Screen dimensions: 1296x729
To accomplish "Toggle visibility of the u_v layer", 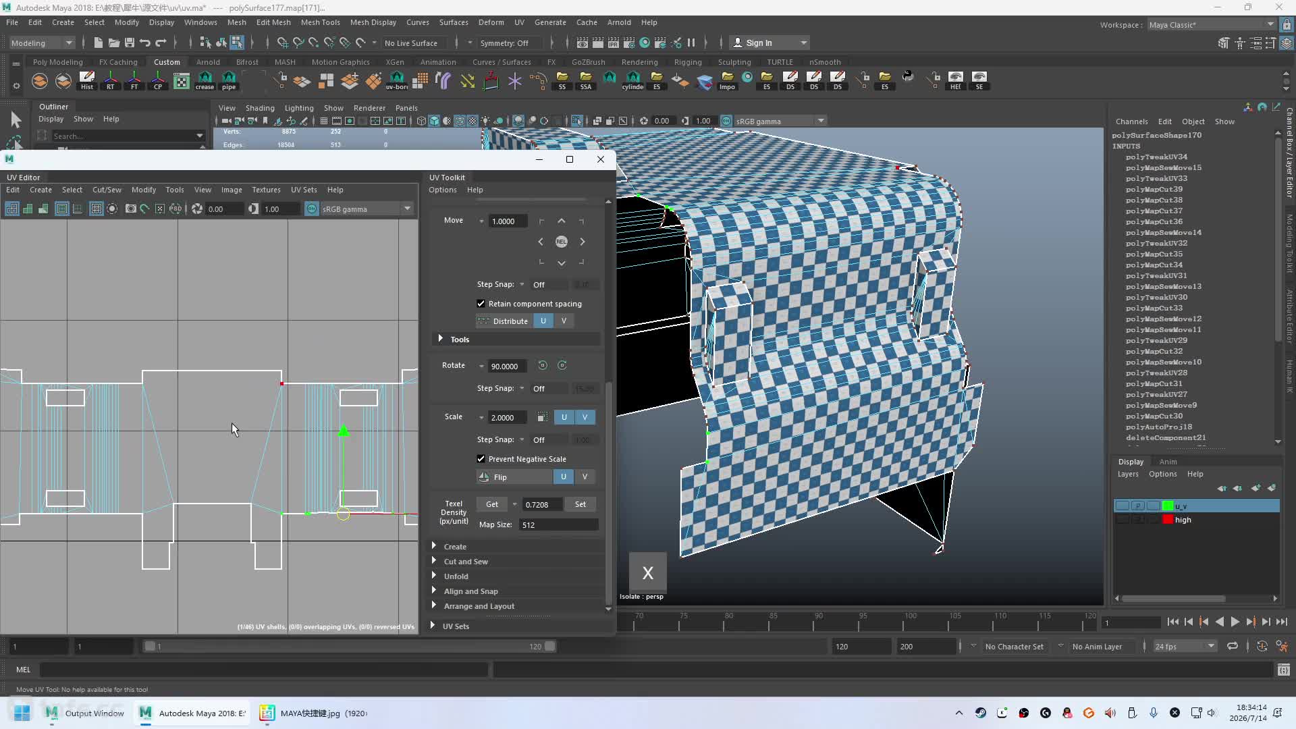I will point(1122,506).
